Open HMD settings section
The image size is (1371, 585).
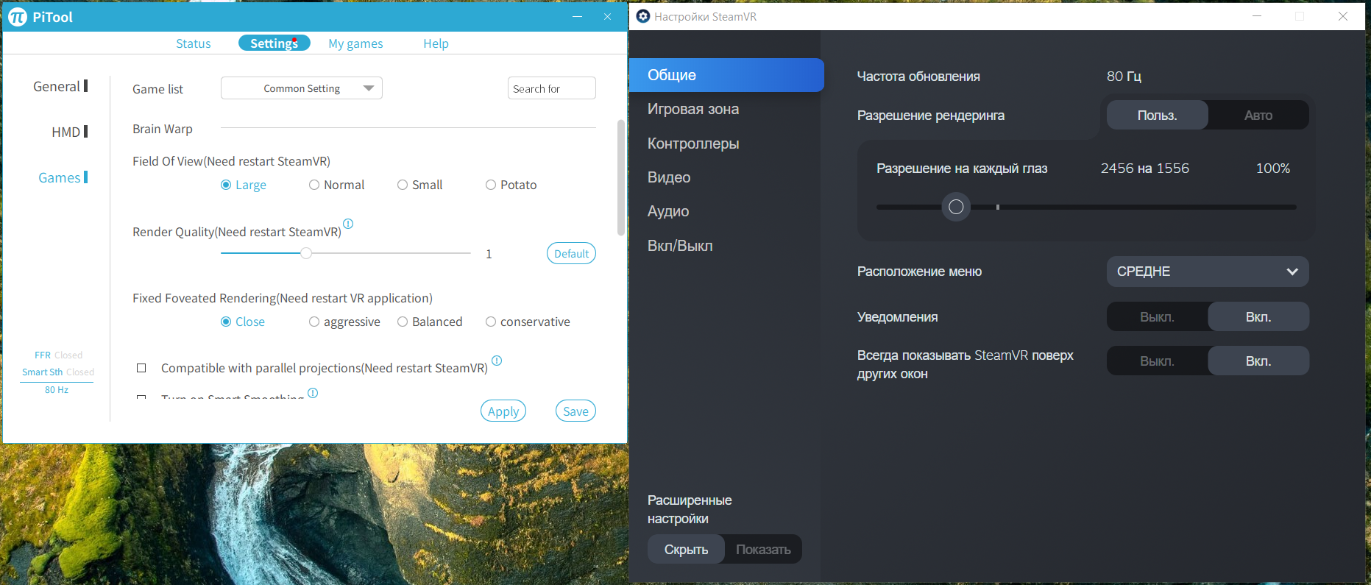tap(70, 132)
